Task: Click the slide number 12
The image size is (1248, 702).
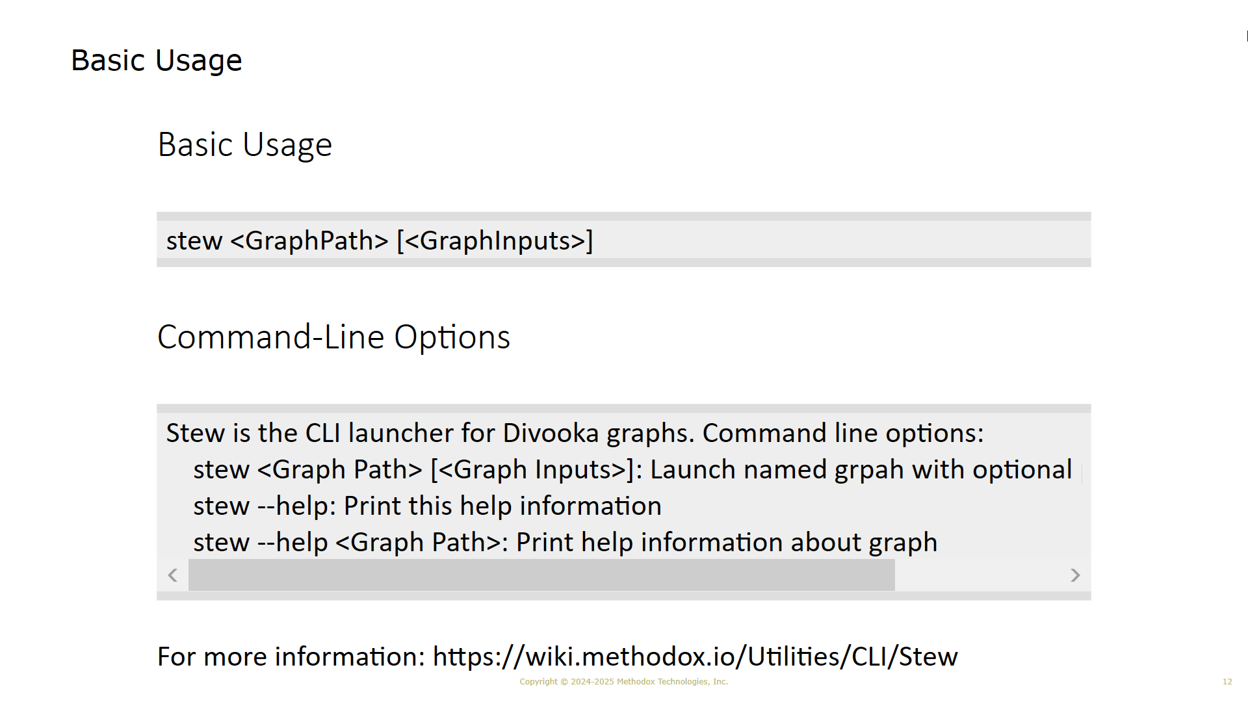Action: coord(1227,682)
